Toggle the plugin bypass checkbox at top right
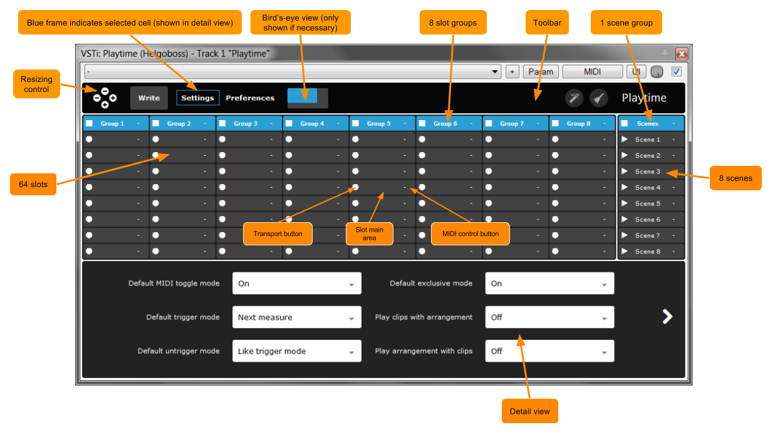 pos(677,71)
